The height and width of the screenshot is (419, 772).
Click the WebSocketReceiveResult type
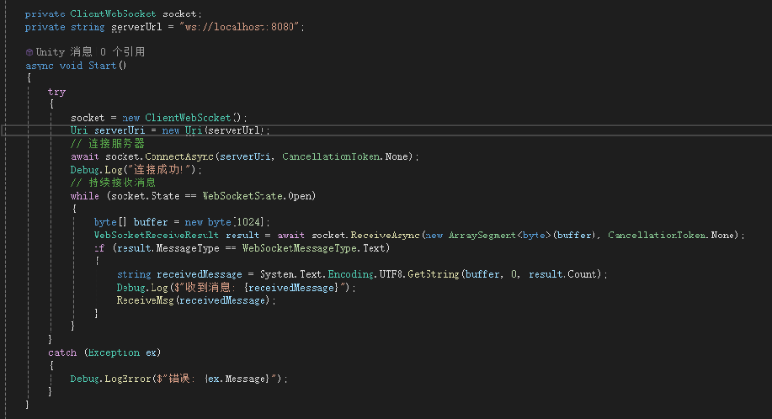point(156,236)
